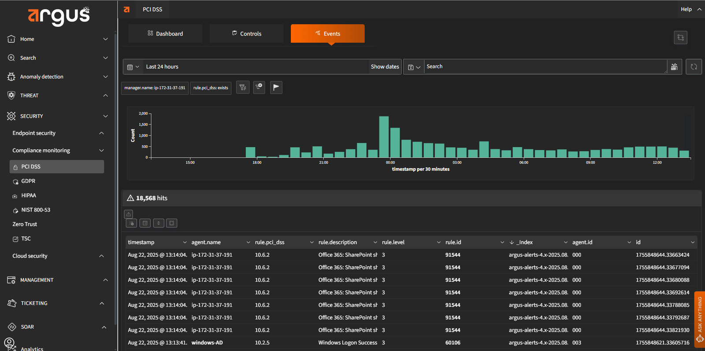Click the add filter icon with plus sign

259,88
